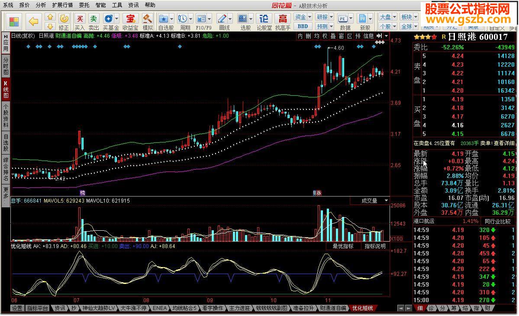519x316 pixels.
Task: Click the right scroll arrow beside indicator tabs
Action: point(409,308)
